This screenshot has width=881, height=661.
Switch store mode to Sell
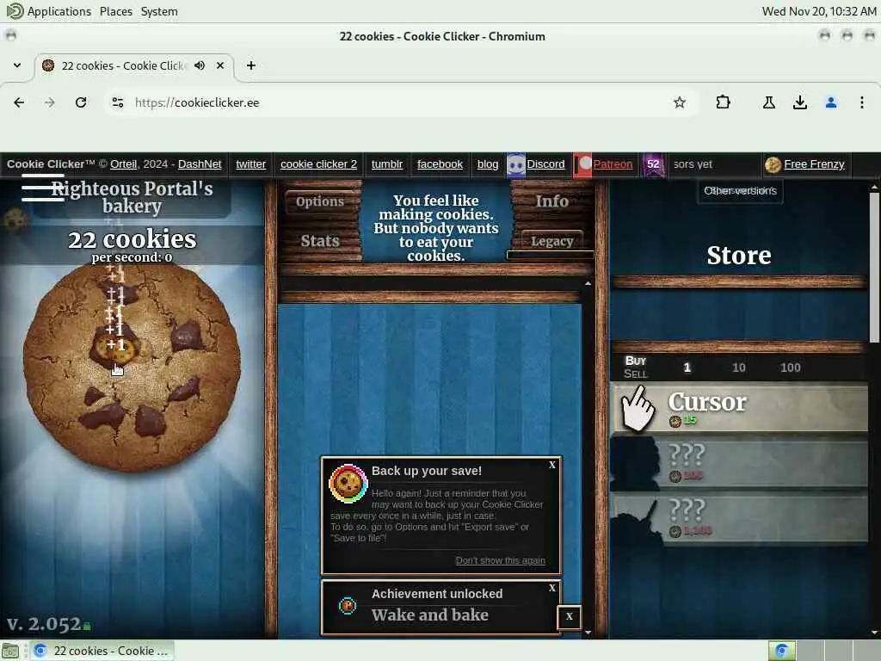(636, 374)
